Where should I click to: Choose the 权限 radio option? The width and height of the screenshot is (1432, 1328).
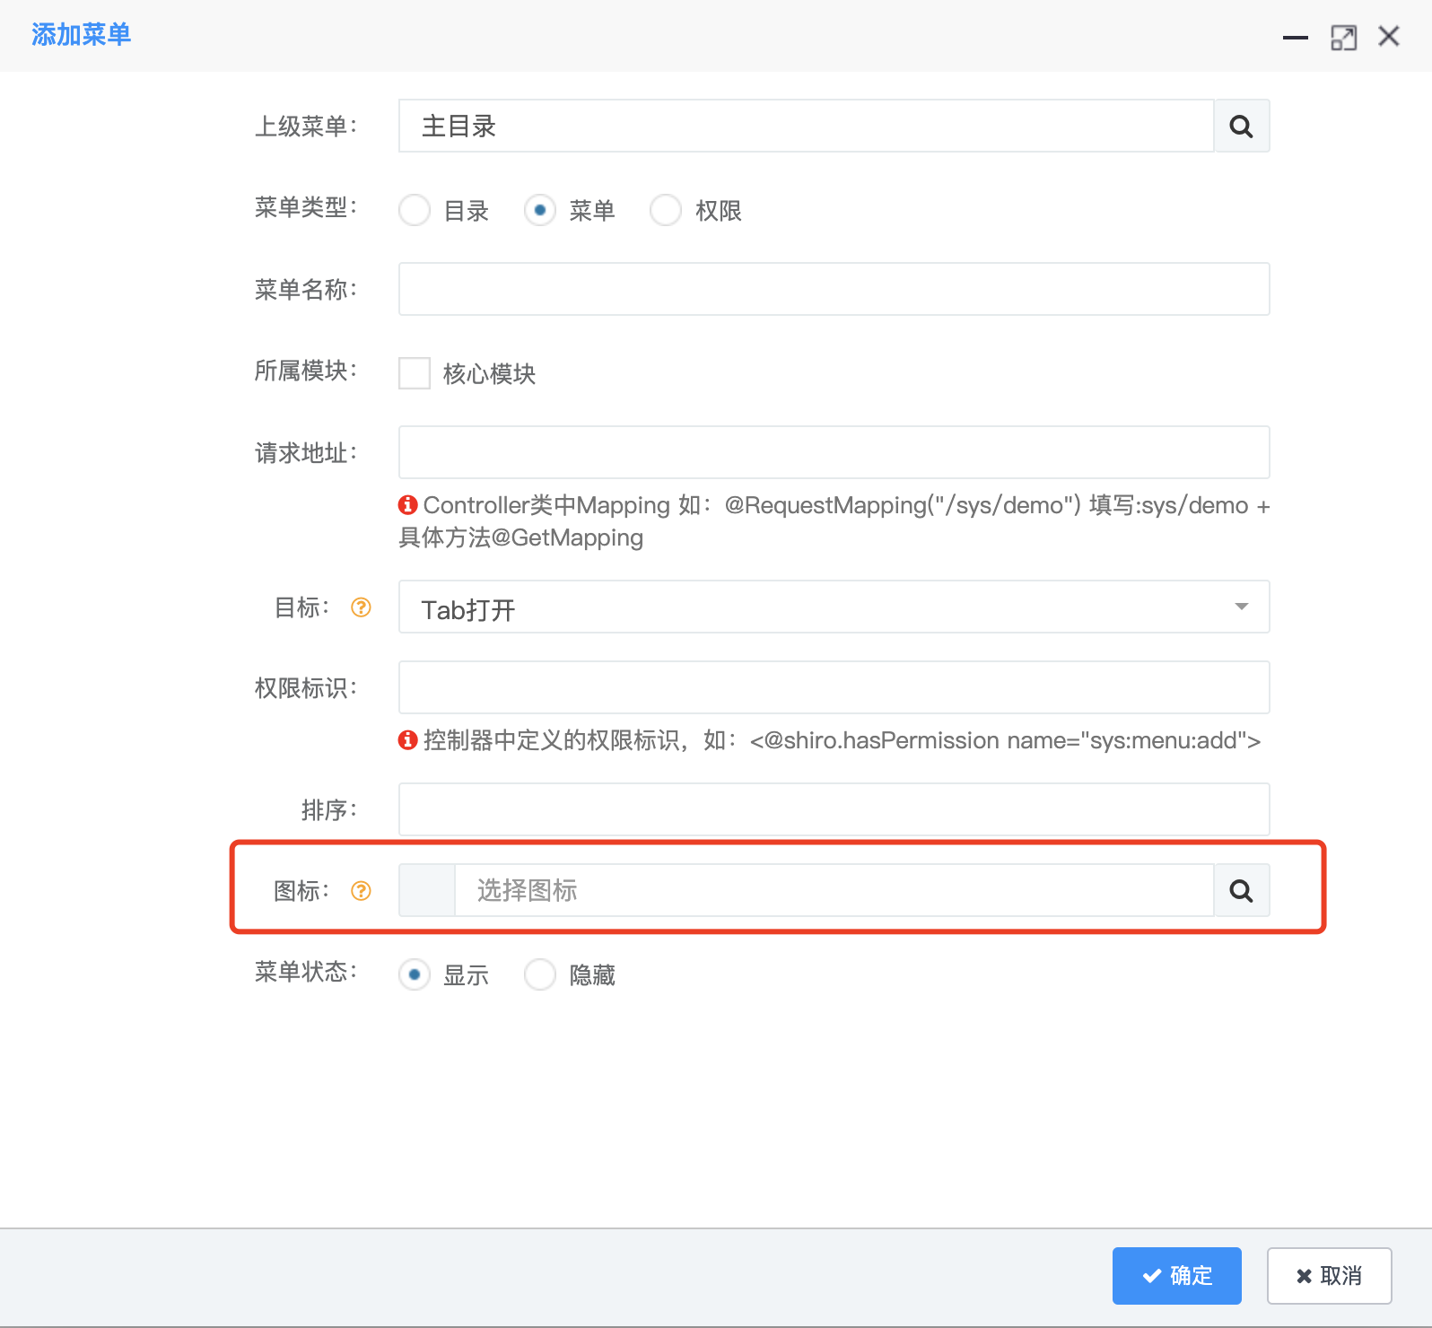666,211
